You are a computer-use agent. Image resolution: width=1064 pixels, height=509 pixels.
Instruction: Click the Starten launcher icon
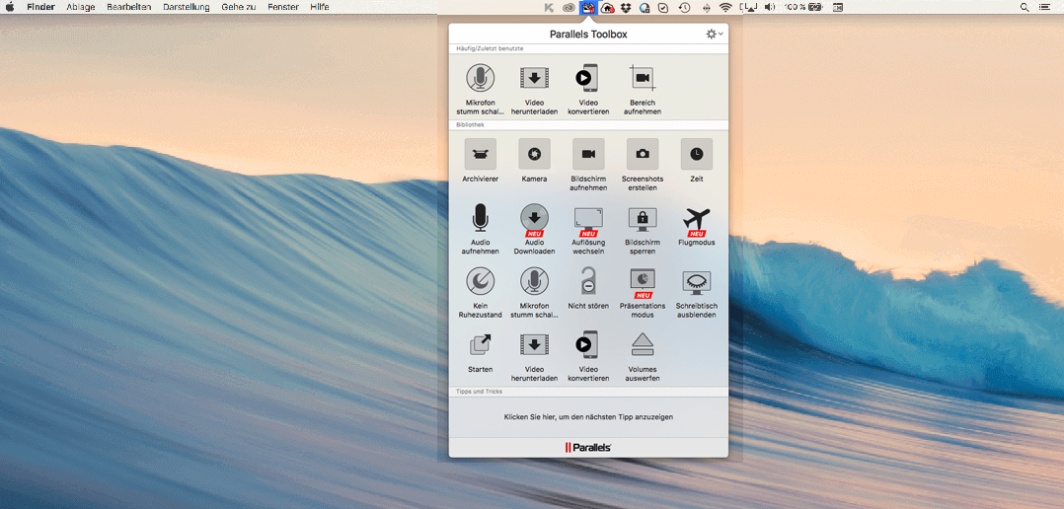(x=480, y=344)
